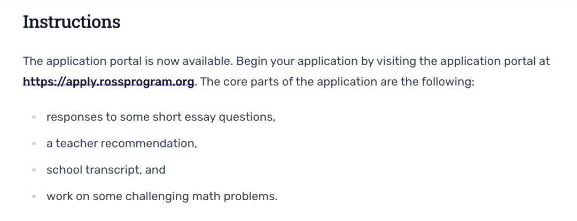Click the 'school transcript, and' list item

(106, 170)
